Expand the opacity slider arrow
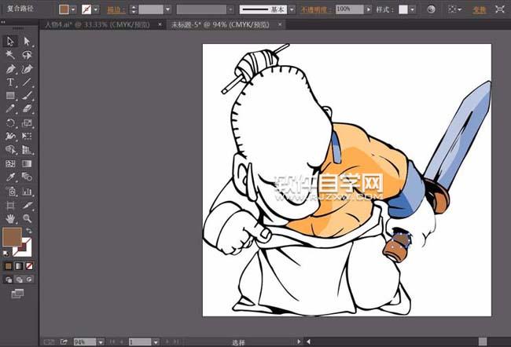511x347 pixels. (x=368, y=9)
